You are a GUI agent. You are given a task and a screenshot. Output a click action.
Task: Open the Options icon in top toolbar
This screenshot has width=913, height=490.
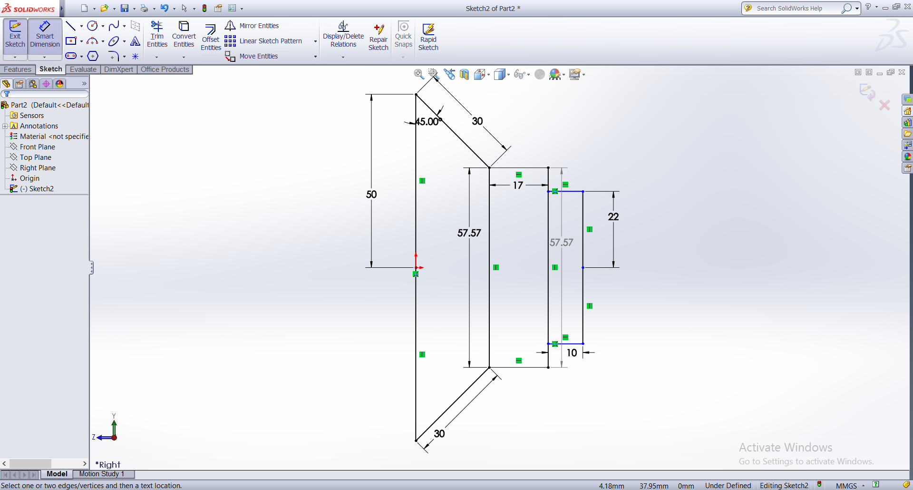(232, 8)
